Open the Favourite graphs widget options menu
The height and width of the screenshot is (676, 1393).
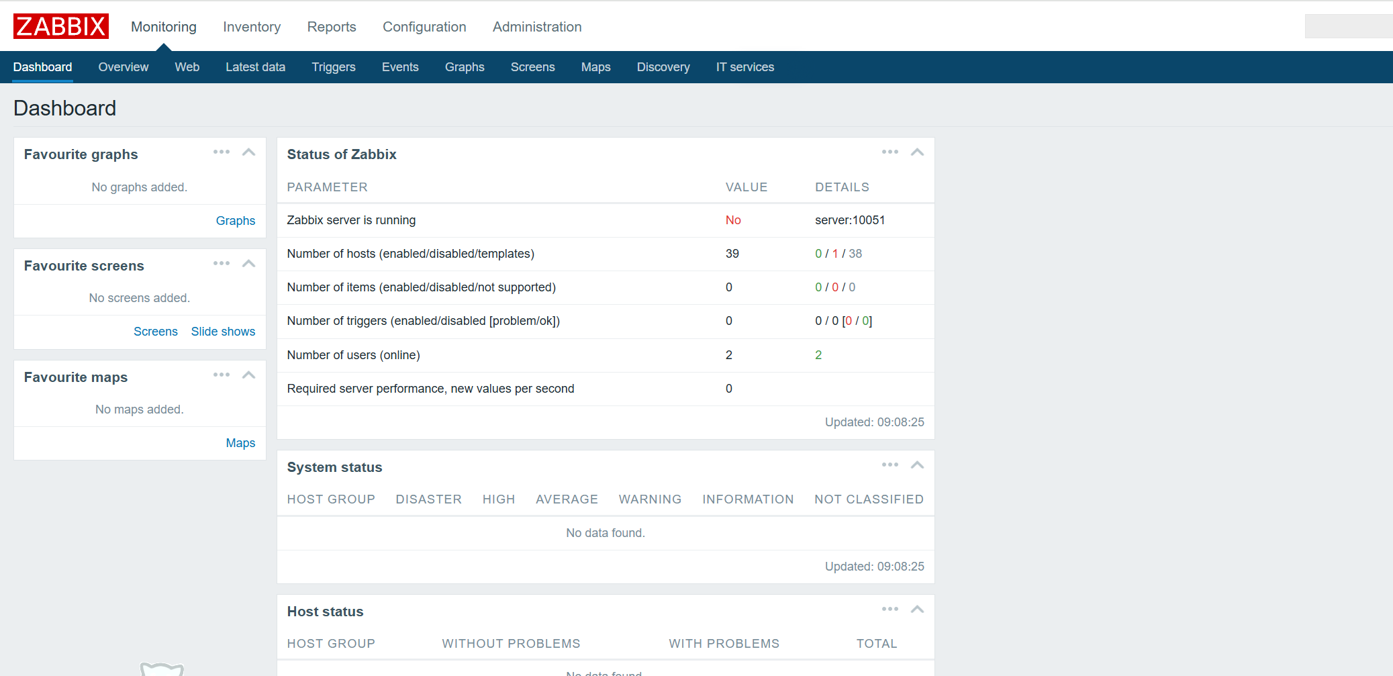pos(222,152)
